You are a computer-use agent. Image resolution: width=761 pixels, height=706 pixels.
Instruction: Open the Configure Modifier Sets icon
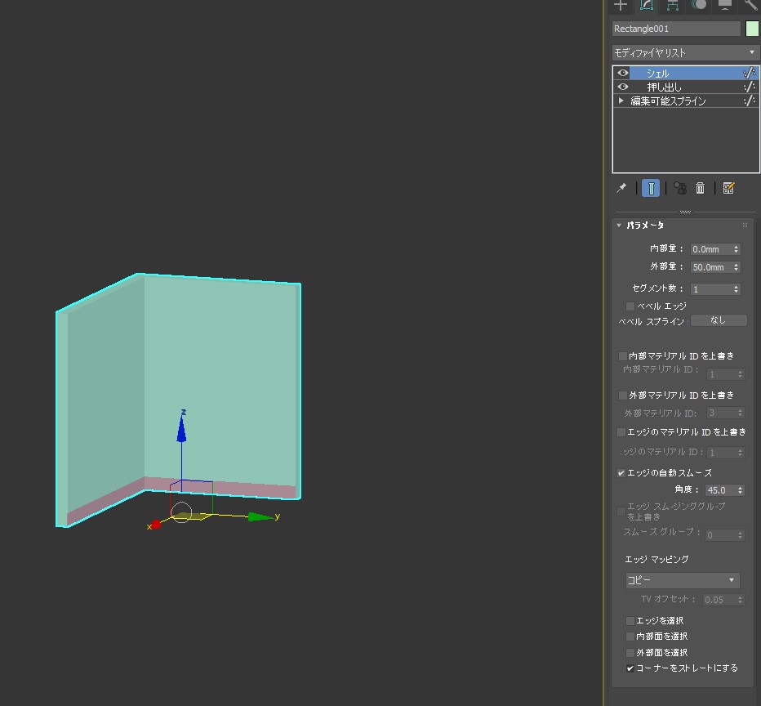728,188
